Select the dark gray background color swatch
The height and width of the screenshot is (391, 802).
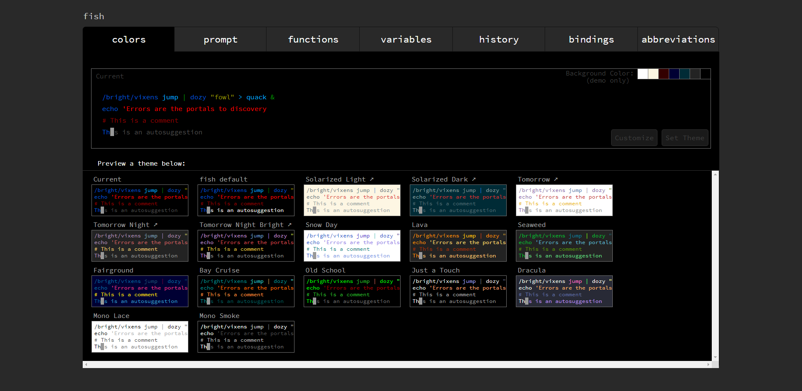coord(695,74)
